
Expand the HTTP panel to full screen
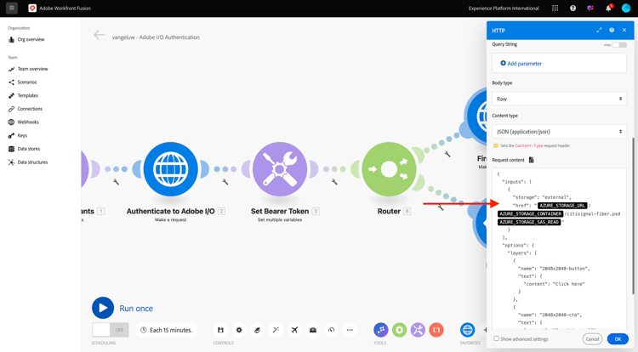[x=599, y=30]
